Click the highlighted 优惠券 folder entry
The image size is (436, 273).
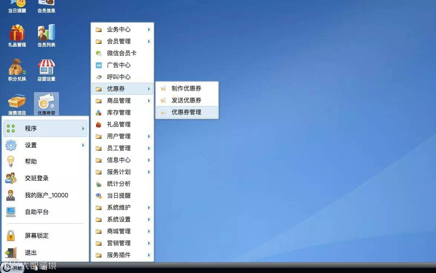point(122,89)
